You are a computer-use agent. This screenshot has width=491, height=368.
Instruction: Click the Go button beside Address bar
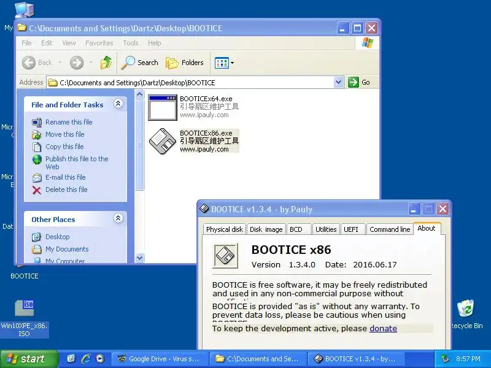359,83
